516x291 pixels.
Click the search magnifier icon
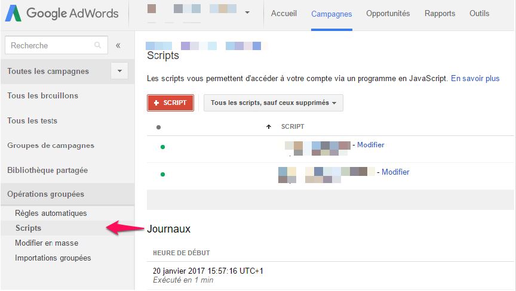tap(98, 45)
